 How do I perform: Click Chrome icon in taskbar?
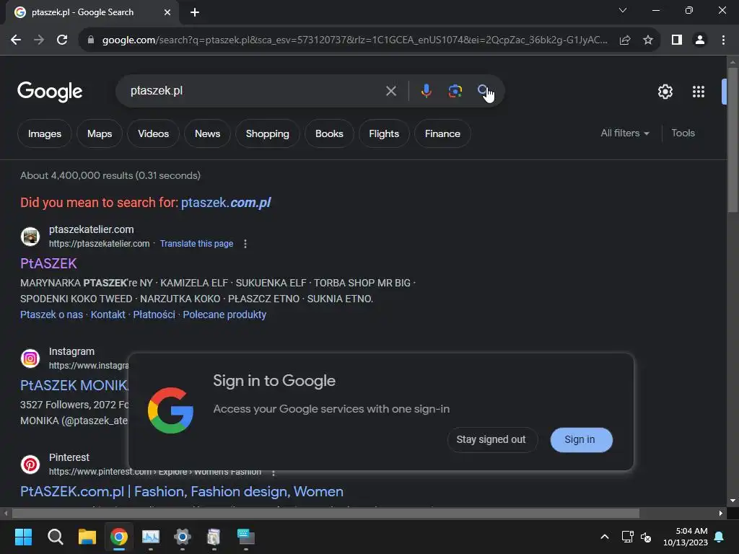coord(119,537)
